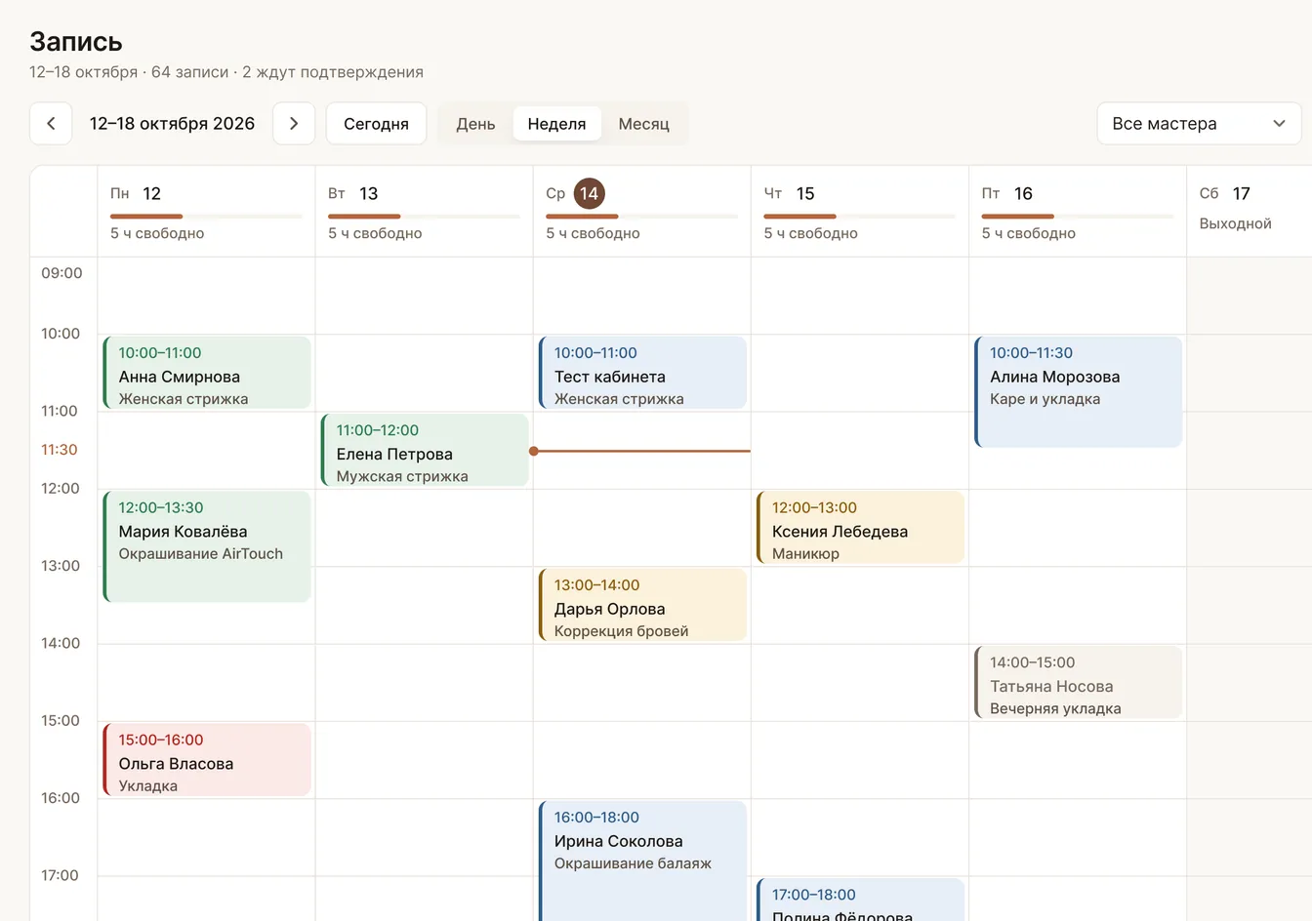1312x921 pixels.
Task: Click the 12–18 октября 2026 date label
Action: [x=172, y=124]
